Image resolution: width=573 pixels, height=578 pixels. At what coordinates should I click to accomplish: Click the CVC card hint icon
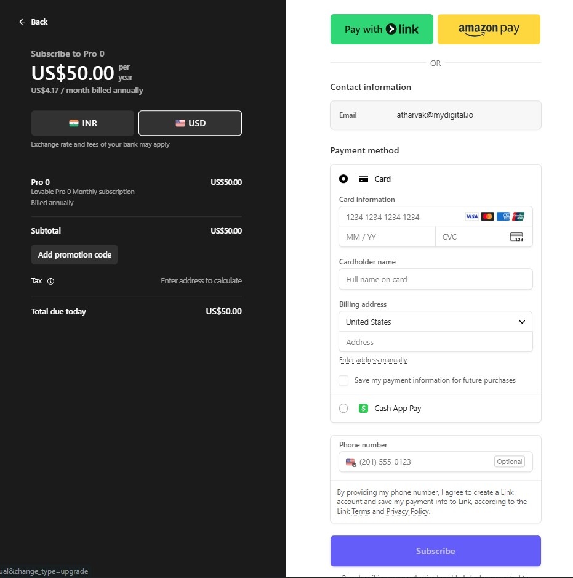pos(516,237)
